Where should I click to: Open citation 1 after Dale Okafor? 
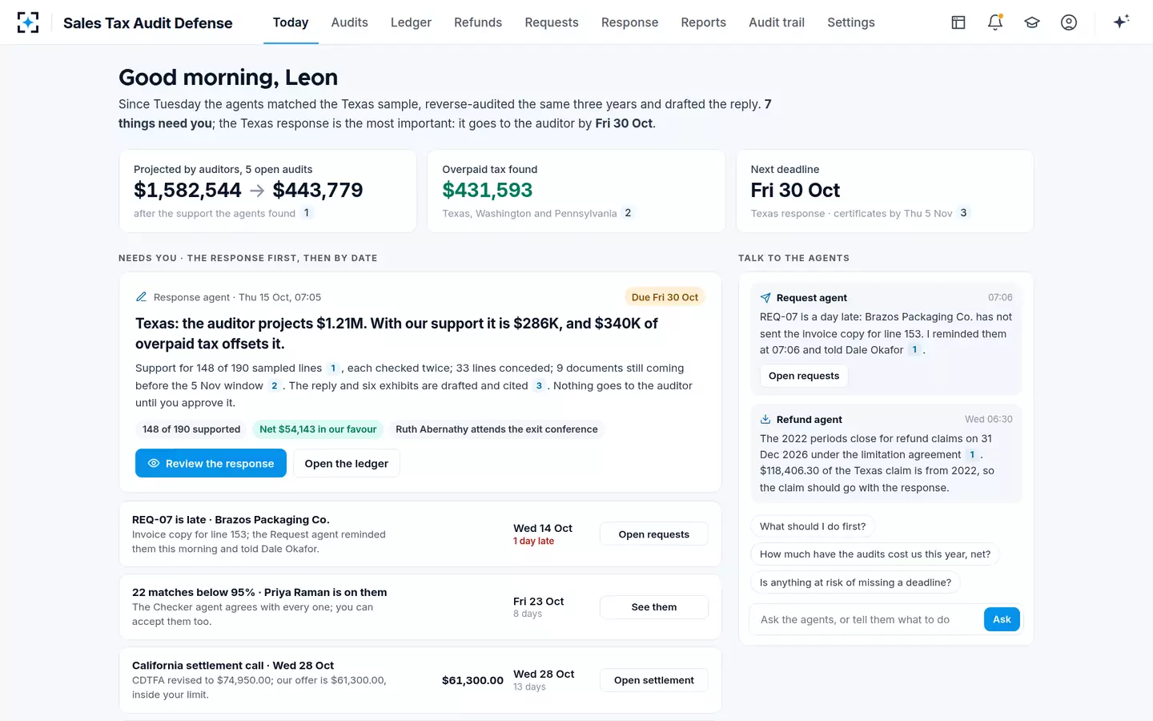click(914, 350)
